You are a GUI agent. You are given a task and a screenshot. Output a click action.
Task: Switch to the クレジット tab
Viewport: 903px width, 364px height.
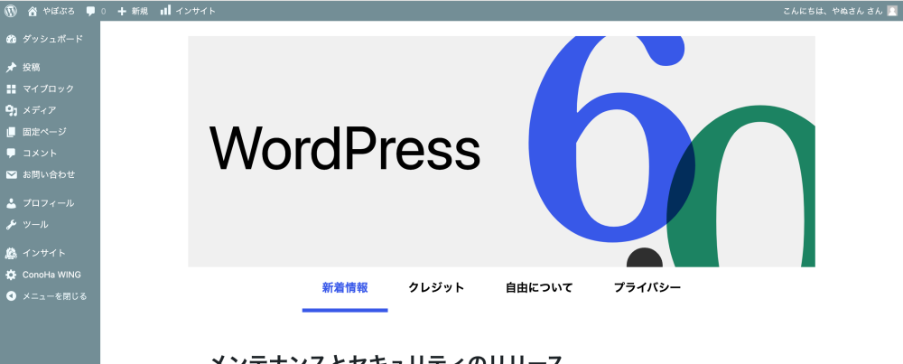pos(436,288)
